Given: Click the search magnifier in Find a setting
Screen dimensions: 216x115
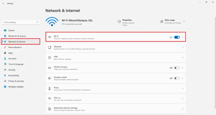Looking at the screenshot, I should point(37,22).
